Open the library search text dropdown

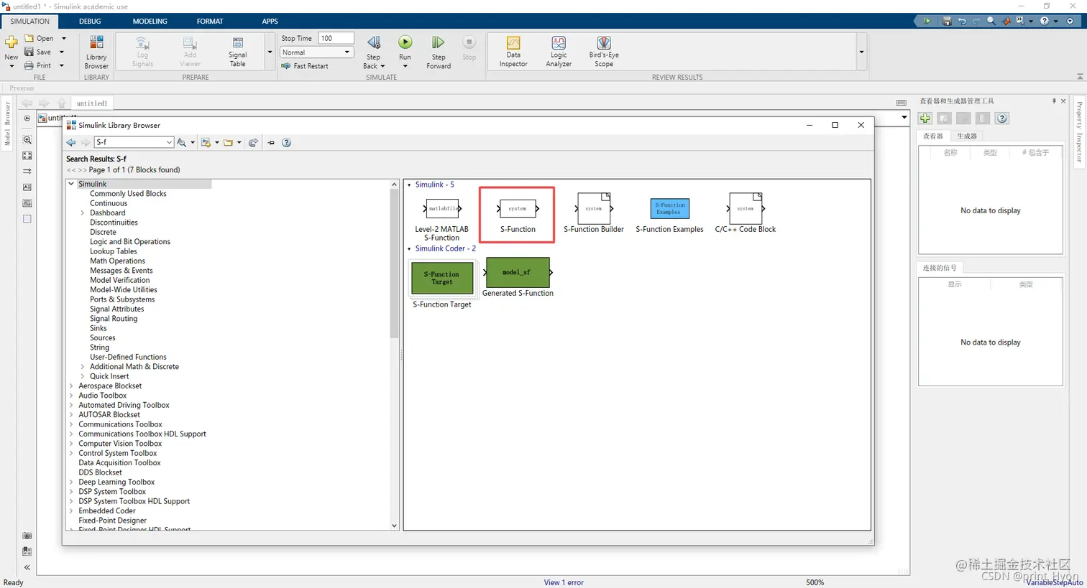click(169, 143)
